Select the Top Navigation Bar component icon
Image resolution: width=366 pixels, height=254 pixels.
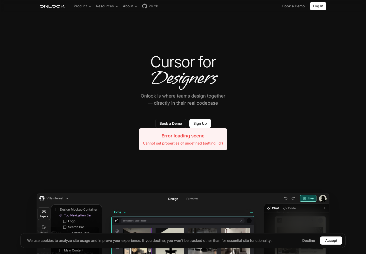(61, 215)
